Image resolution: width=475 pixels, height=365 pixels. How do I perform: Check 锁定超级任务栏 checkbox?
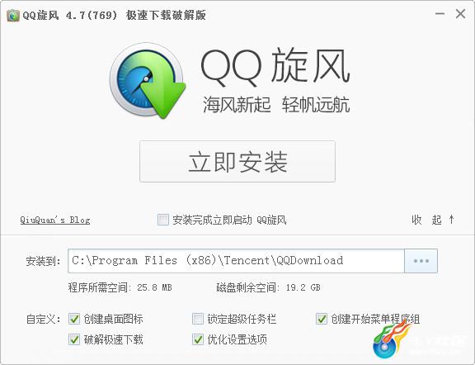(198, 319)
